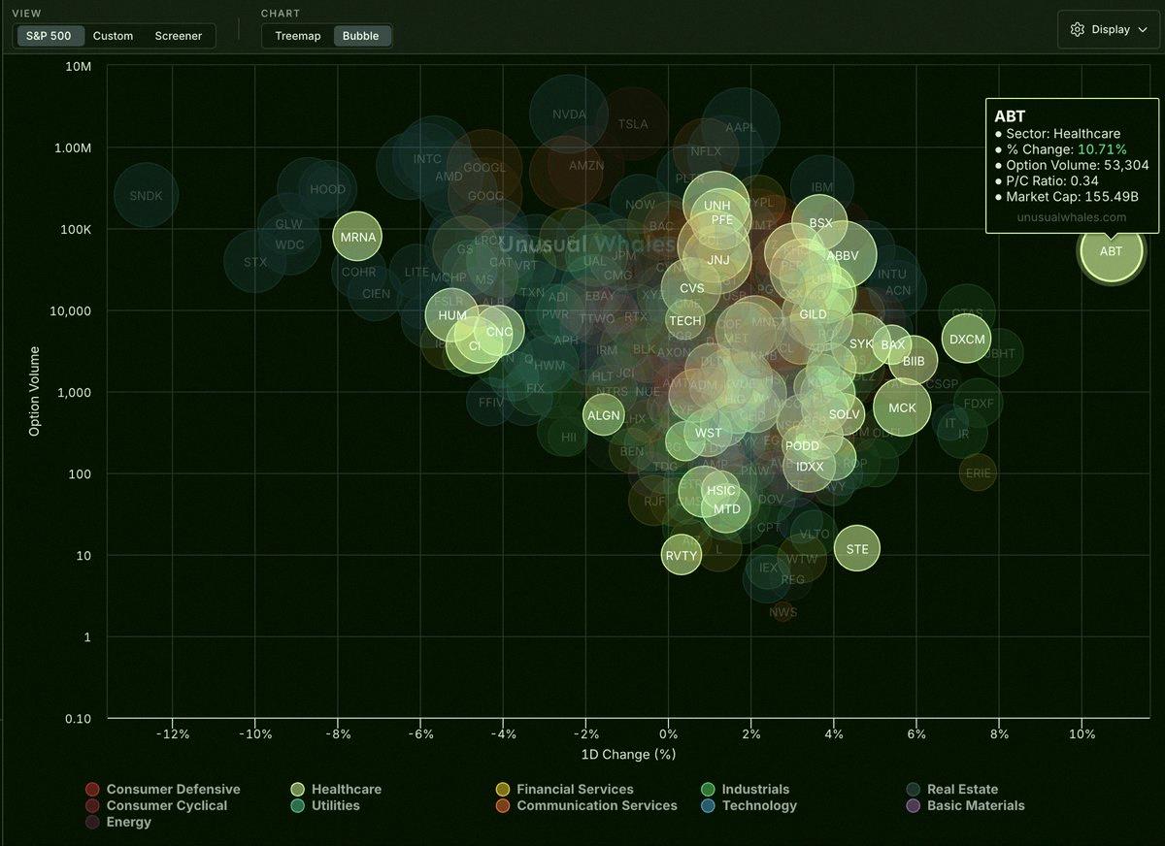Toggle Communication Services sector in the legend
Image resolution: width=1165 pixels, height=846 pixels.
pyautogui.click(x=586, y=805)
